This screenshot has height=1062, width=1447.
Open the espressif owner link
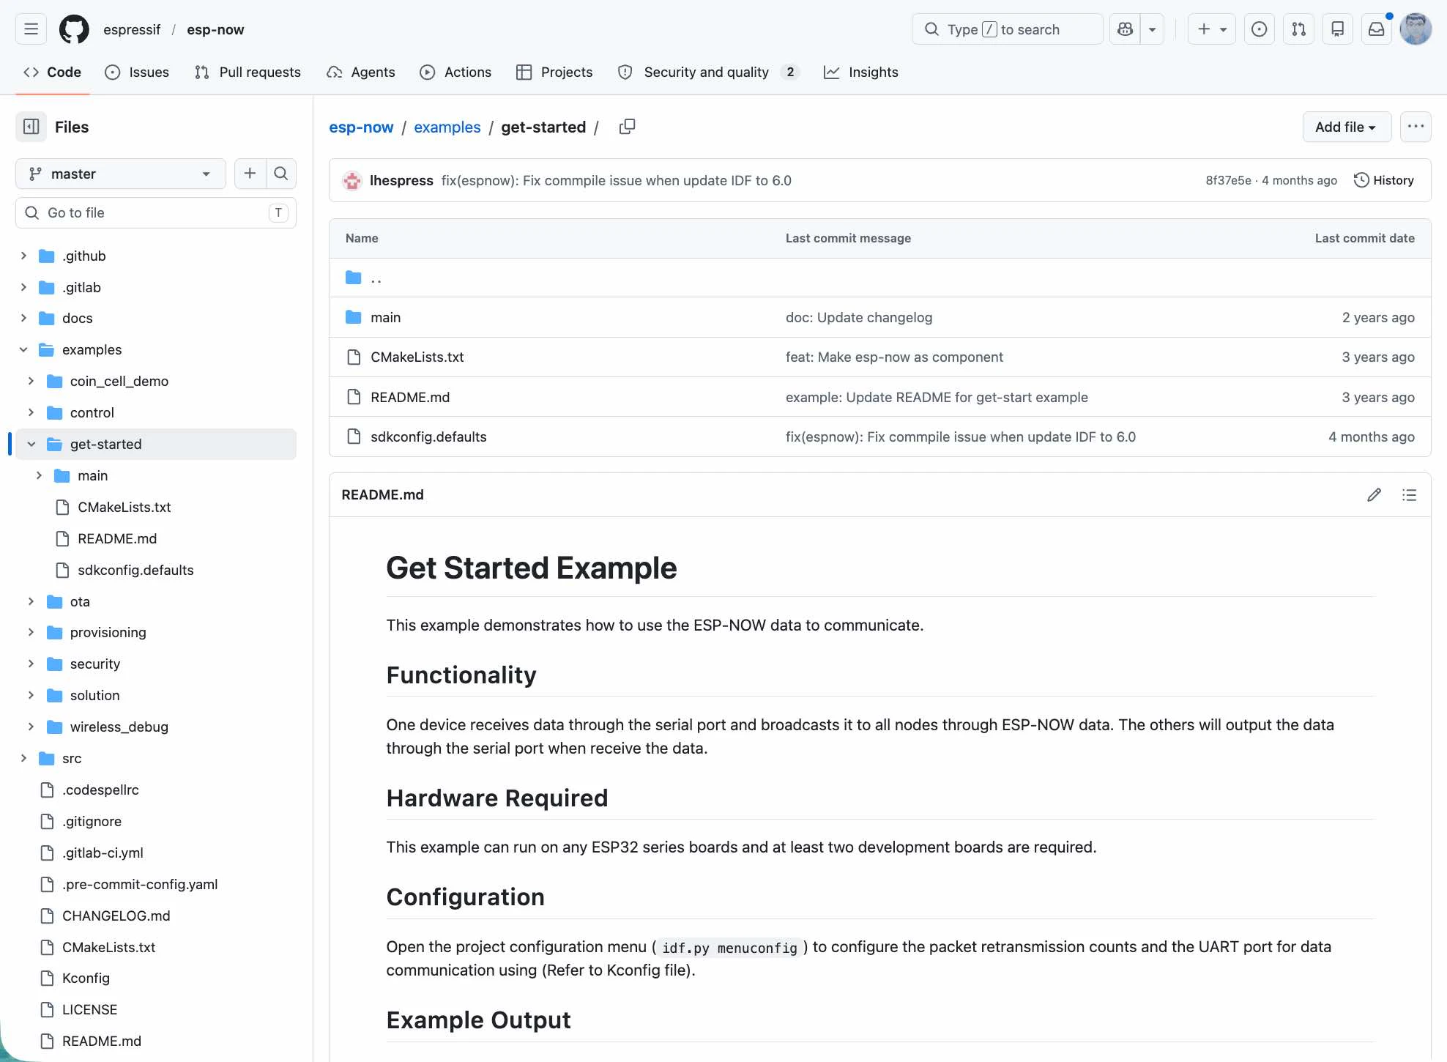[132, 29]
